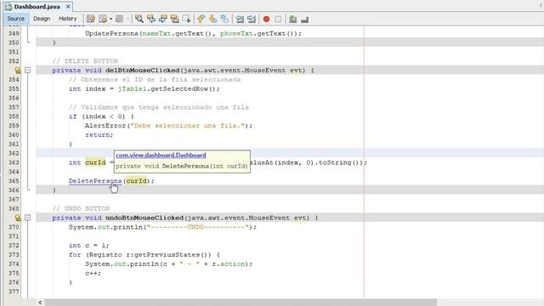Click the AlertError call line
This screenshot has width=544, height=306.
[168, 126]
